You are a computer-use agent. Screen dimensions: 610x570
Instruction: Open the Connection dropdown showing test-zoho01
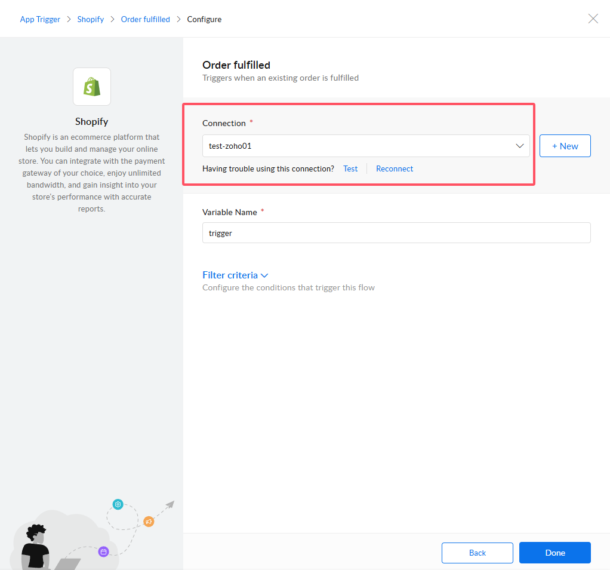(x=366, y=146)
